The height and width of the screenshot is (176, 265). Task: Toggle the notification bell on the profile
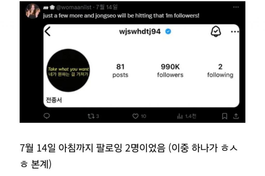(x=216, y=31)
